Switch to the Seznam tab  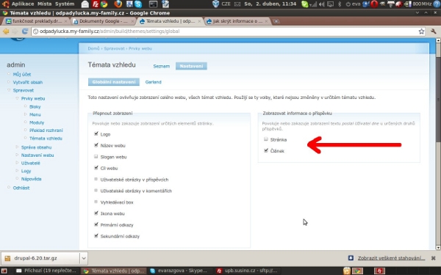pyautogui.click(x=162, y=66)
